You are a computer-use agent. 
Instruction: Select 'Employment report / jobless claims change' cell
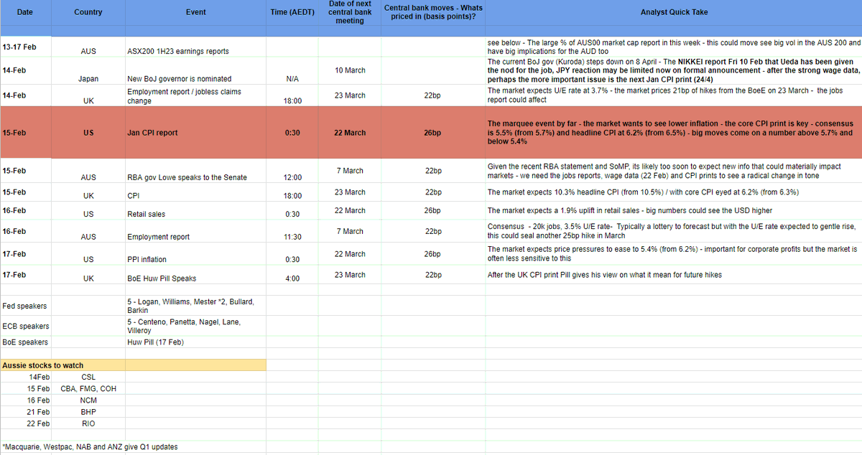(195, 96)
